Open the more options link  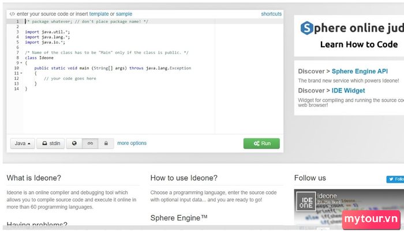(x=132, y=143)
